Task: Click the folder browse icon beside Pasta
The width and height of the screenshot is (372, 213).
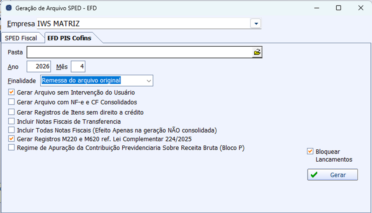Action: [257, 52]
